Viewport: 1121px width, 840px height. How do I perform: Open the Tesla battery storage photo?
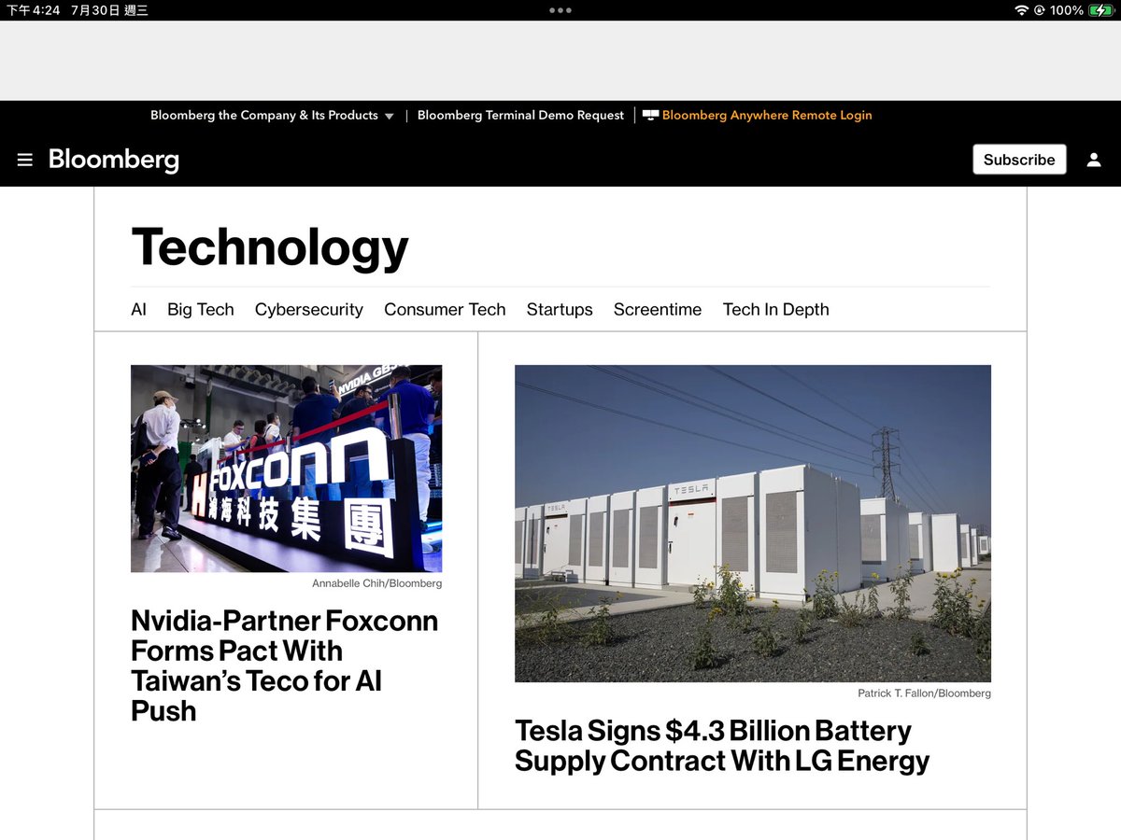[x=753, y=524]
